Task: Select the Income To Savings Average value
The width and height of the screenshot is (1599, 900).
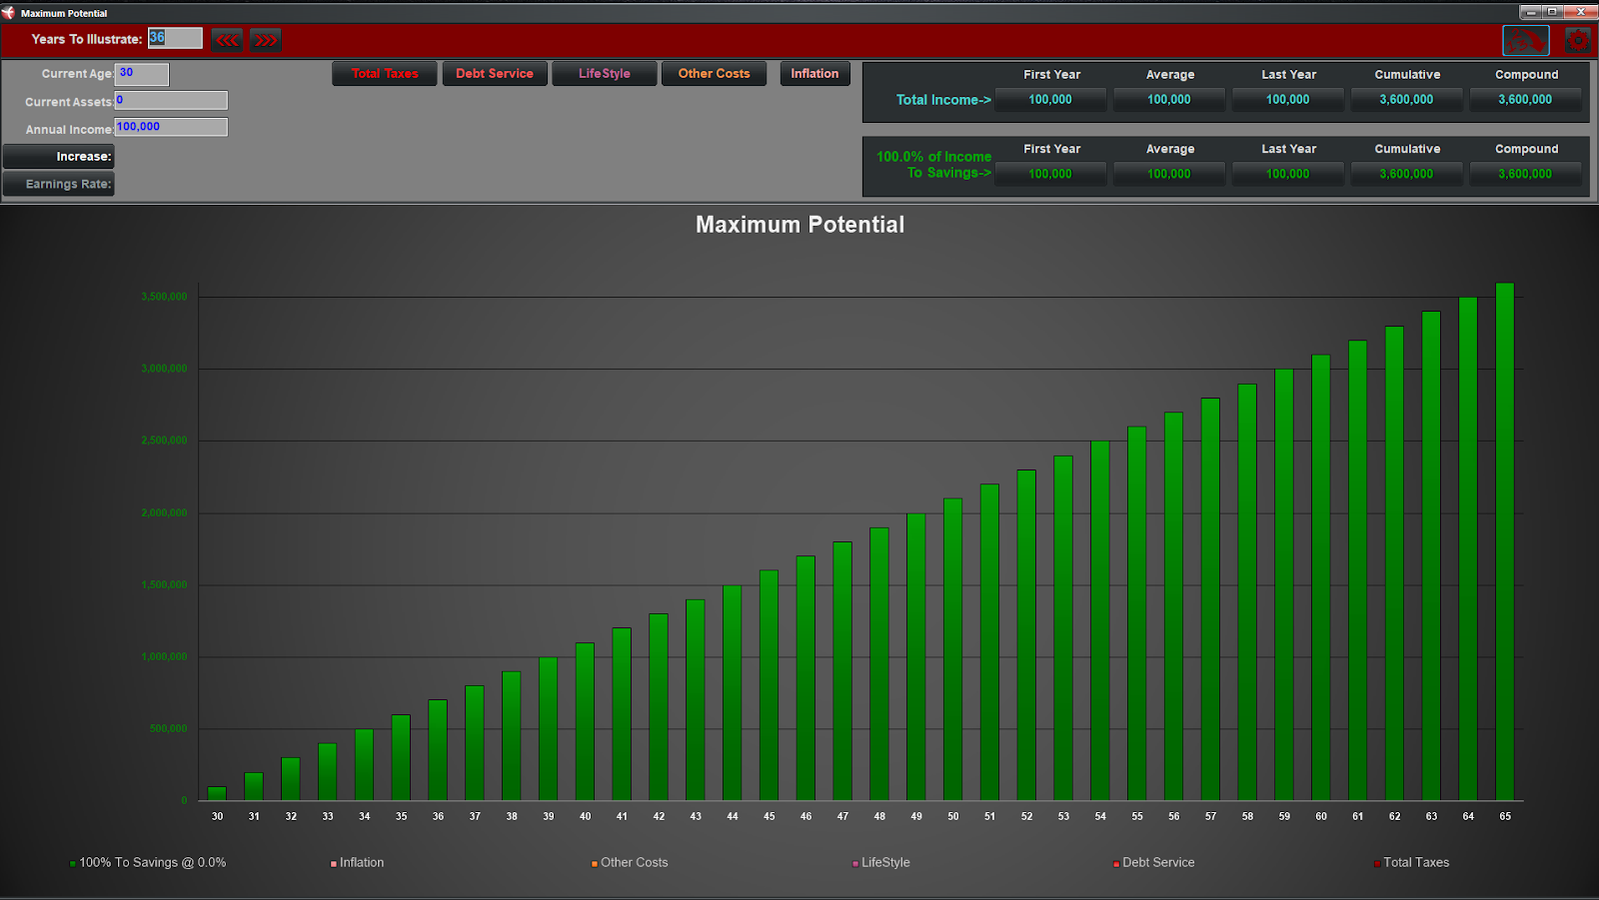Action: pyautogui.click(x=1169, y=174)
